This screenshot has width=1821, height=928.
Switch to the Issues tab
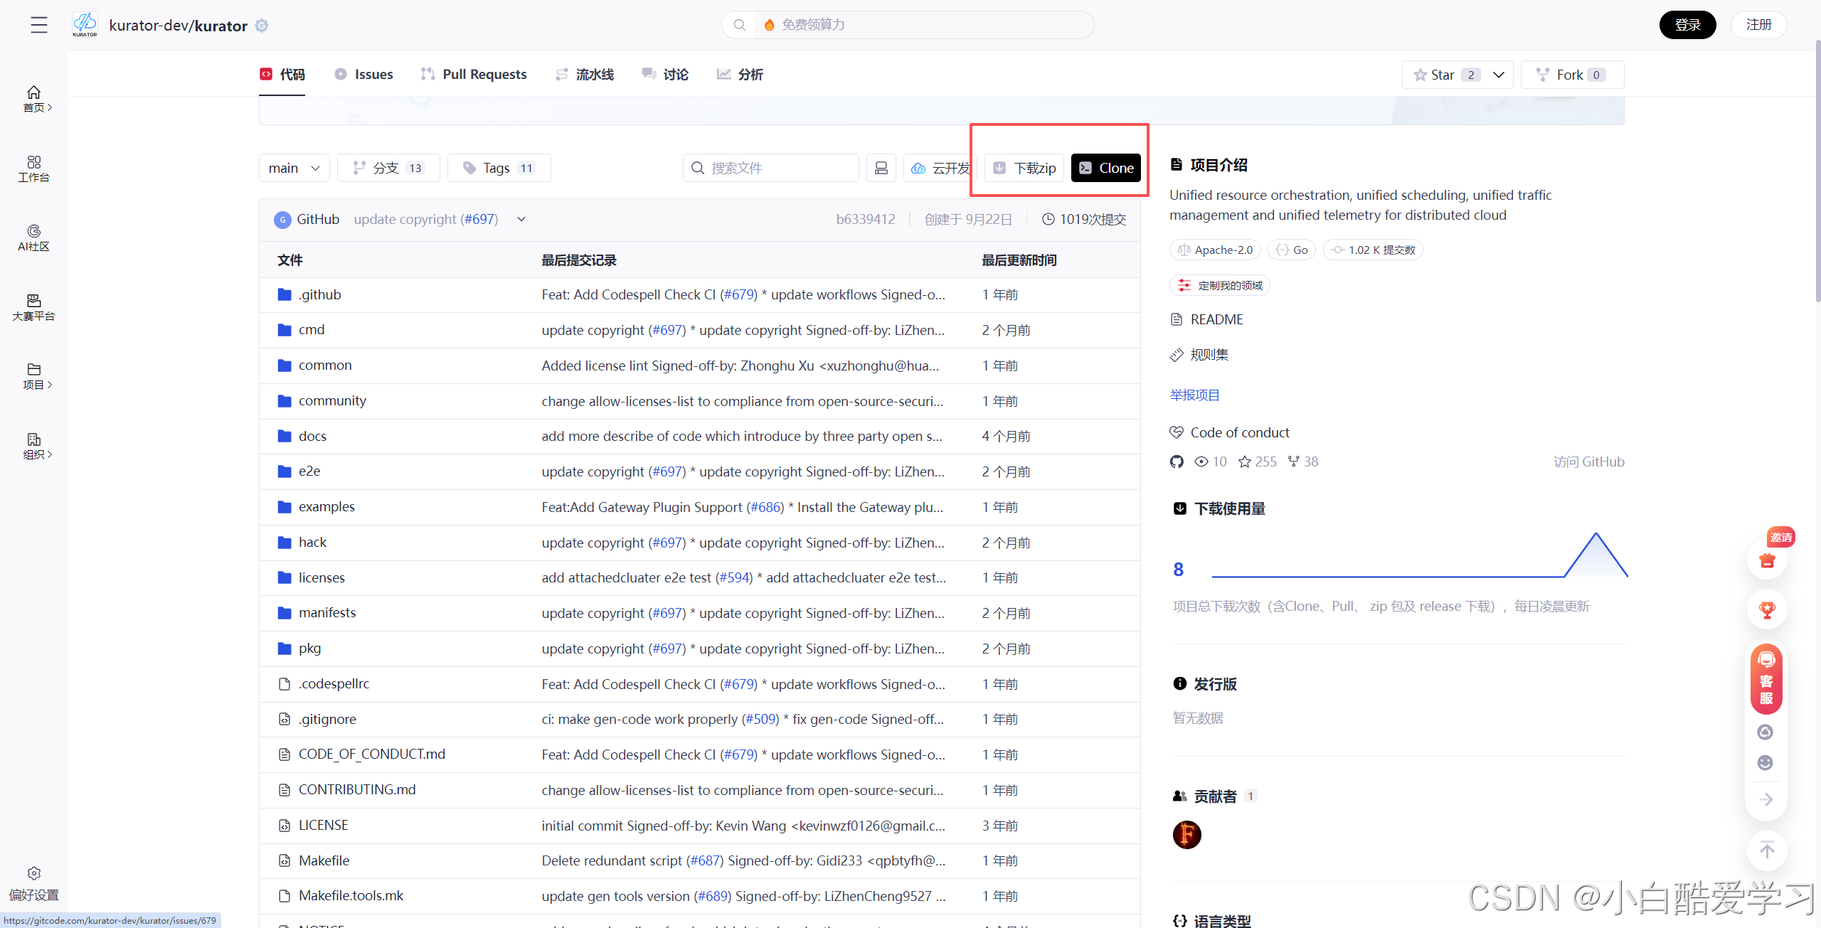coord(363,75)
